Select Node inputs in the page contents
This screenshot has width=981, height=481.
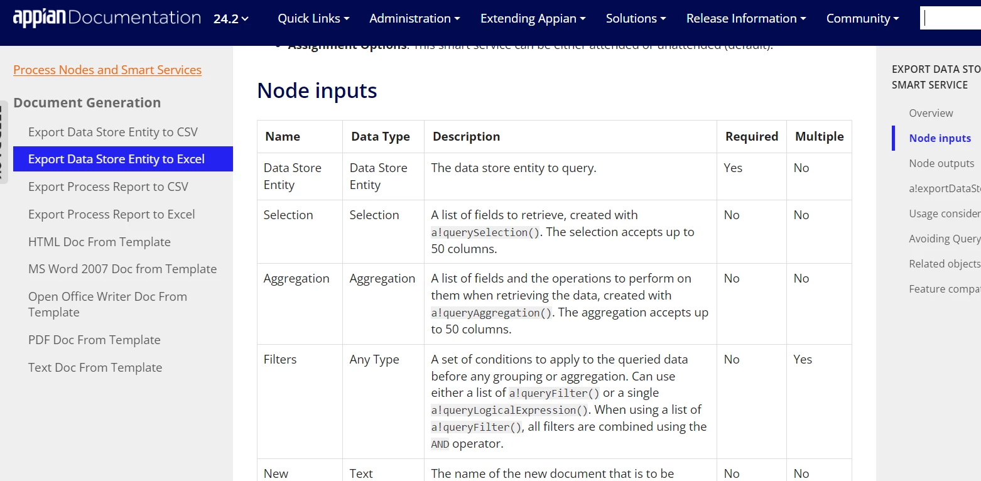pos(940,138)
